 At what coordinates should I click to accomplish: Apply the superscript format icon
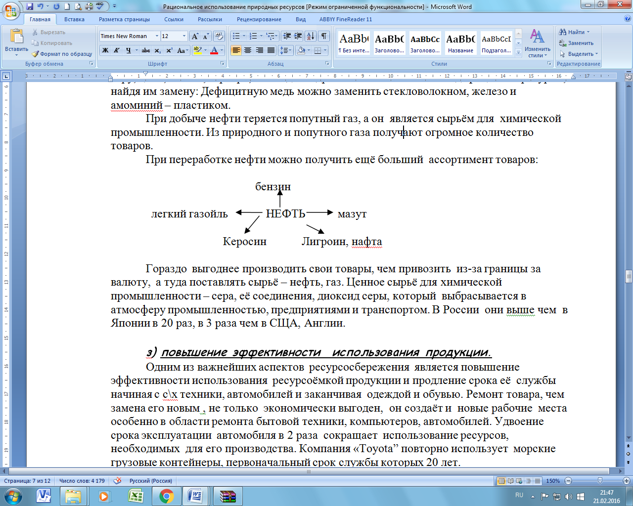[169, 50]
